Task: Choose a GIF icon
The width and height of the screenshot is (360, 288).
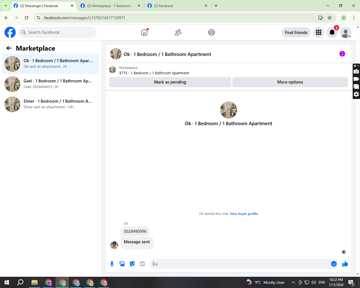Action: pyautogui.click(x=142, y=264)
